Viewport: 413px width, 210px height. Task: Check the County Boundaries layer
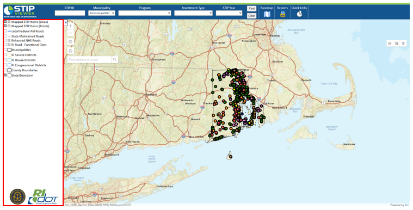[5, 70]
